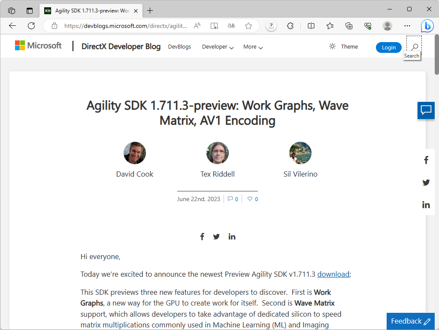Open Tex Riddell's author name link

(218, 174)
